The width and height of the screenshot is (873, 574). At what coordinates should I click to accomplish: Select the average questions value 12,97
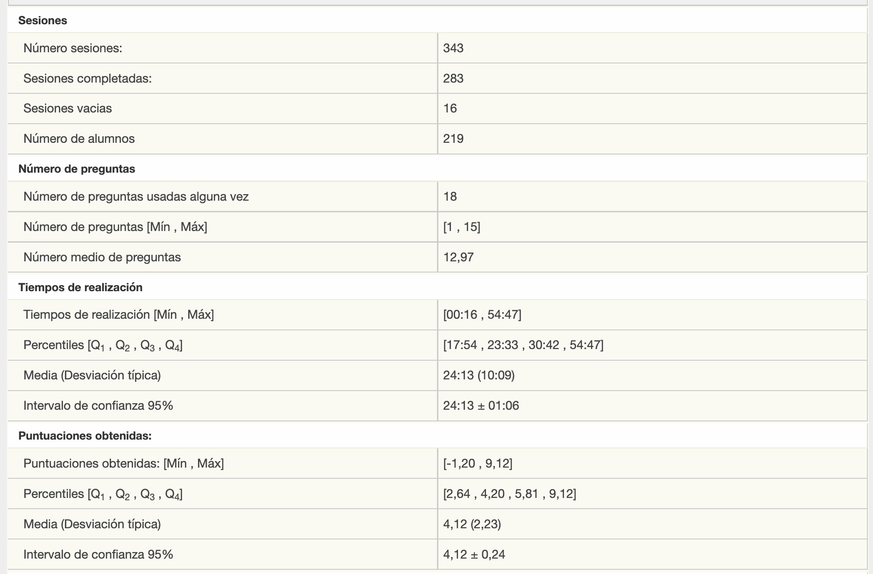point(458,257)
